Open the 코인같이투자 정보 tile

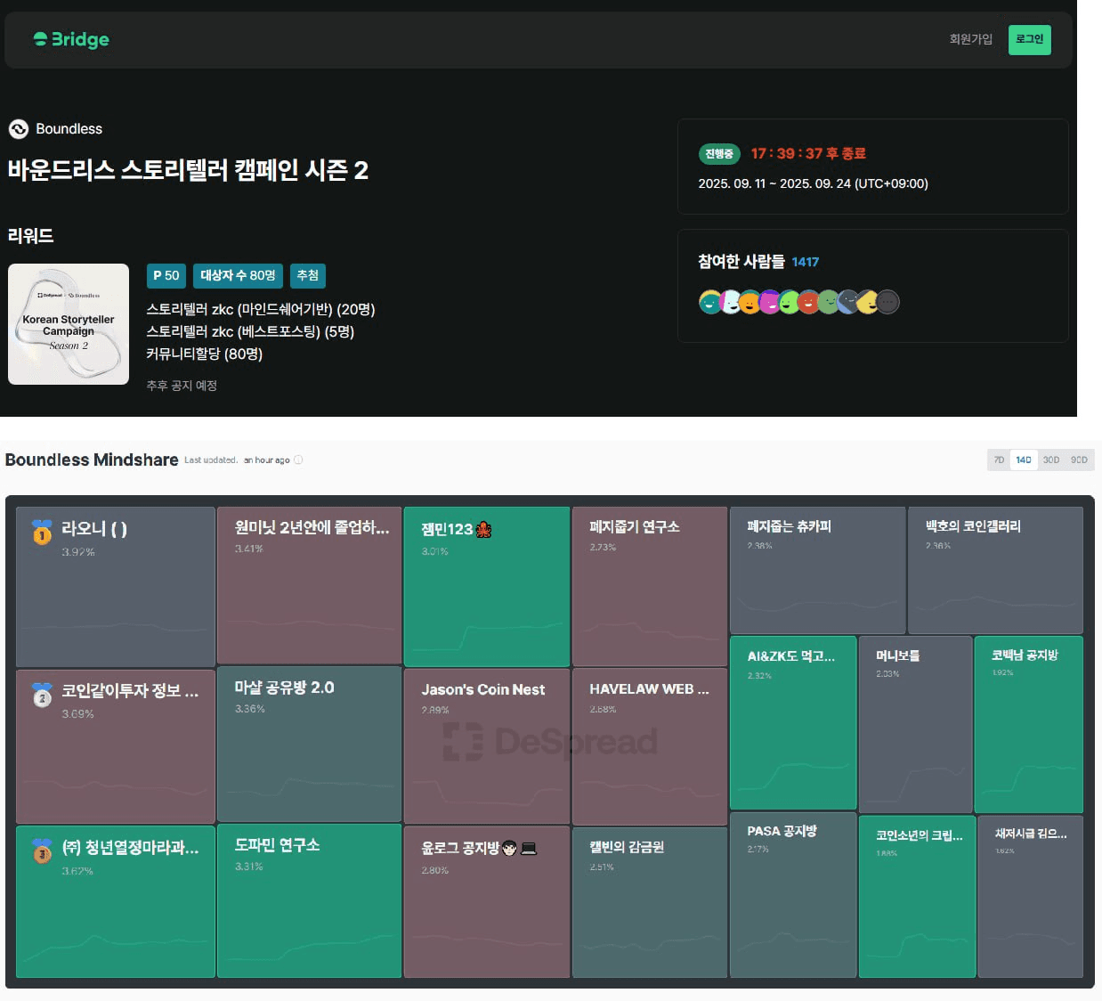[x=116, y=746]
